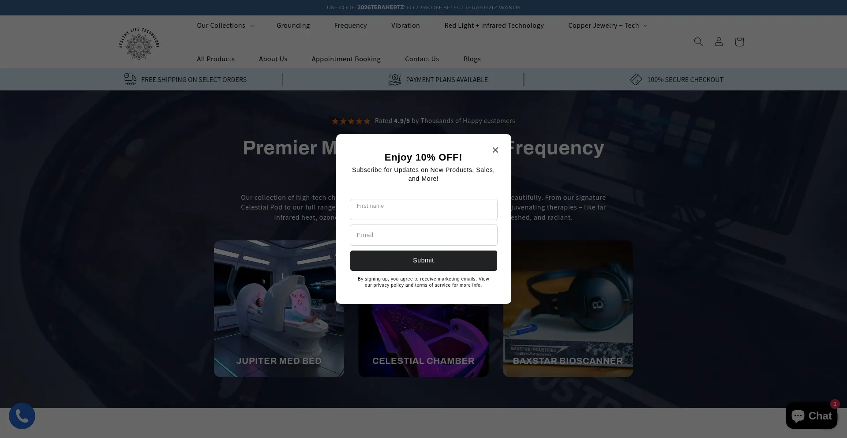Open the Celestial Chamber card
The height and width of the screenshot is (438, 847).
tap(423, 341)
